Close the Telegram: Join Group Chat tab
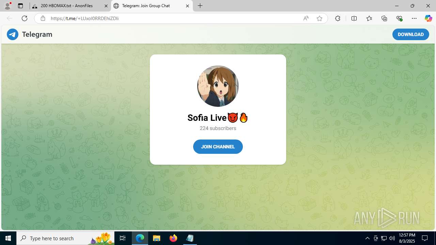The height and width of the screenshot is (245, 436). pos(187,6)
